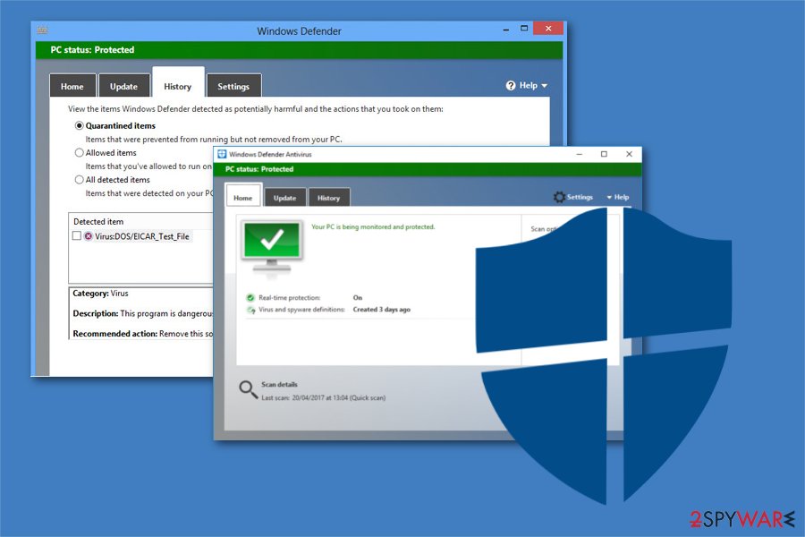Click Windows Defender Antivirus title bar icon
The image size is (805, 537).
[222, 154]
